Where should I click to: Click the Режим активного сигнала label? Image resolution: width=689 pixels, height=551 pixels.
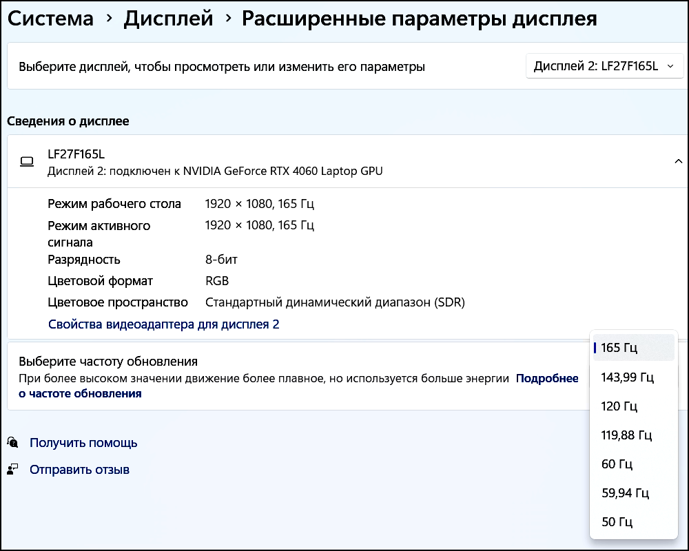click(x=99, y=233)
